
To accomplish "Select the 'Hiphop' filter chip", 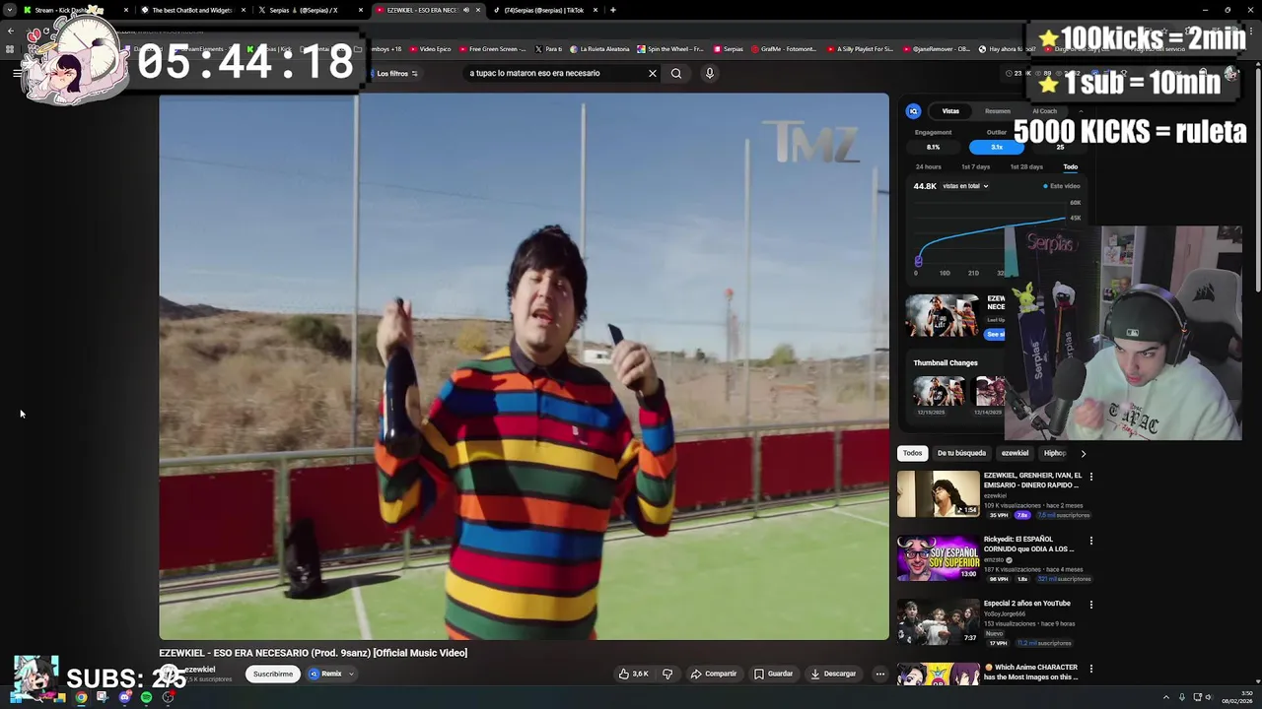I will coord(1055,453).
